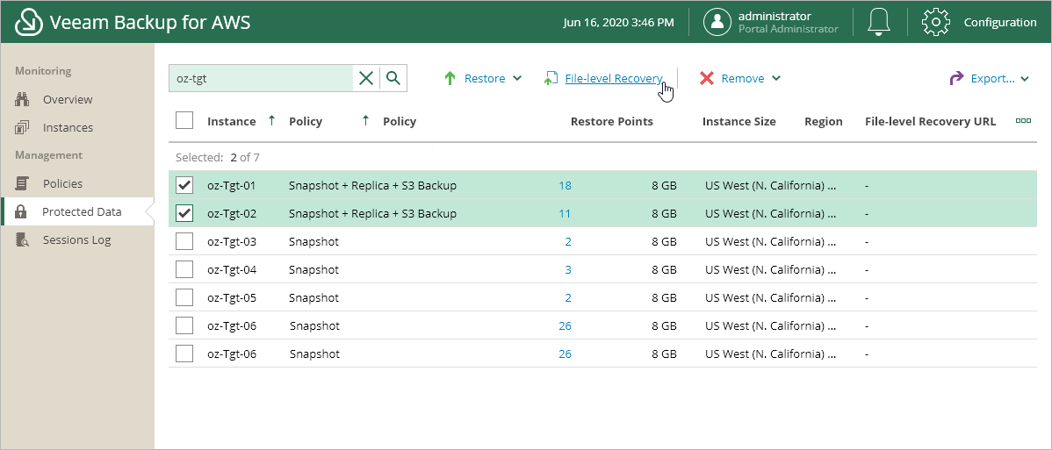The height and width of the screenshot is (450, 1052).
Task: Click the Region column header
Action: tap(823, 121)
